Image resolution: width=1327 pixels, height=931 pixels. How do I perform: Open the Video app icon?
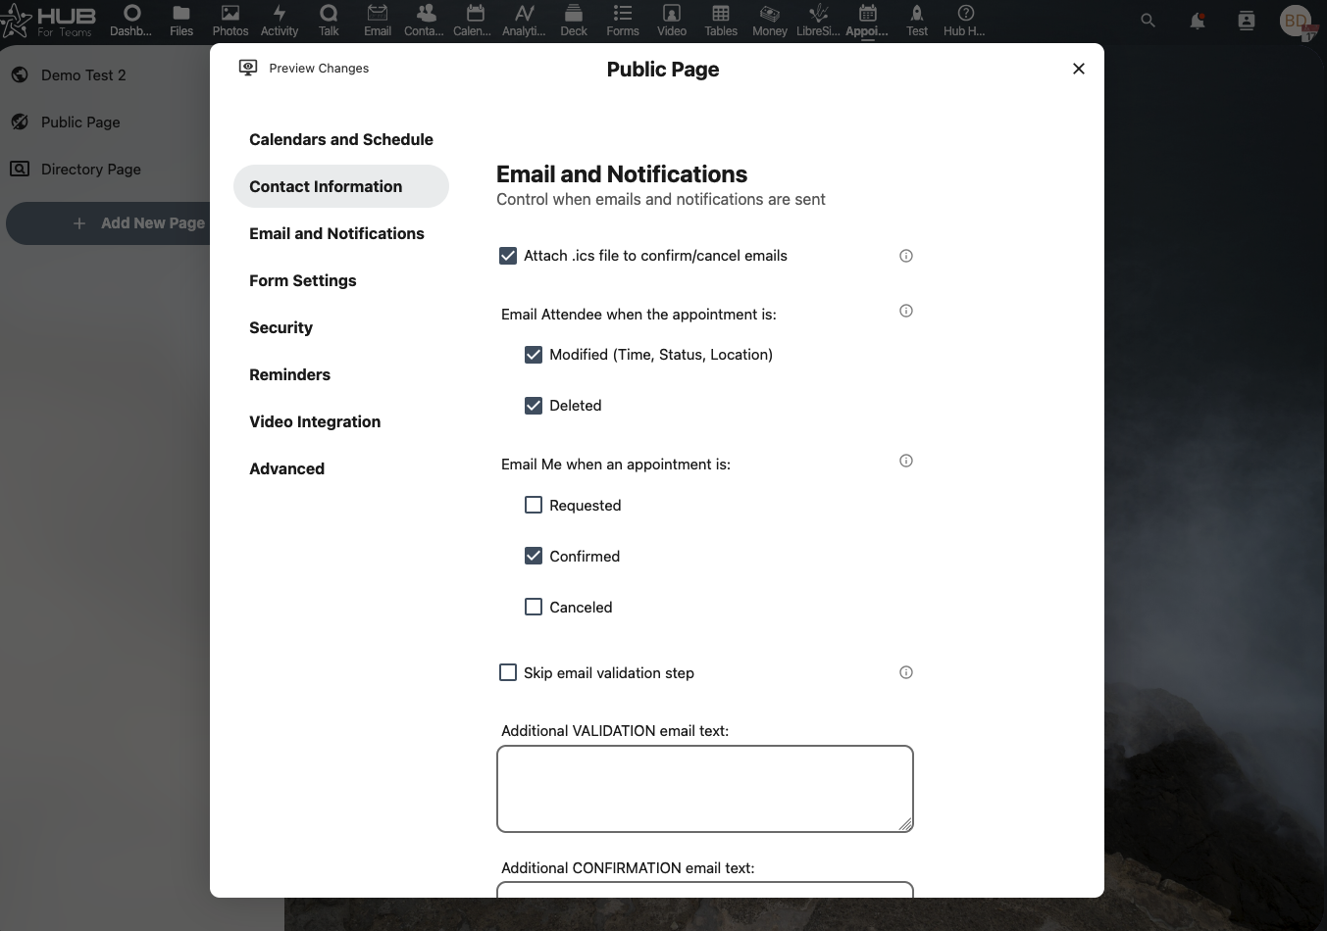[x=672, y=20]
